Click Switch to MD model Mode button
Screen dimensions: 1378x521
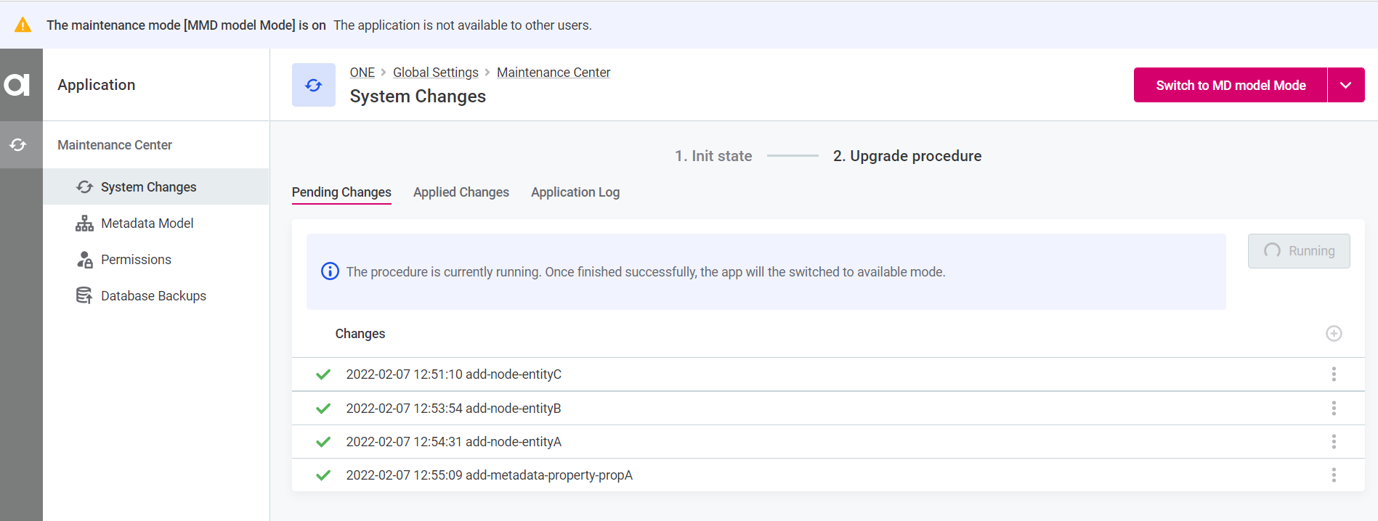click(x=1230, y=86)
